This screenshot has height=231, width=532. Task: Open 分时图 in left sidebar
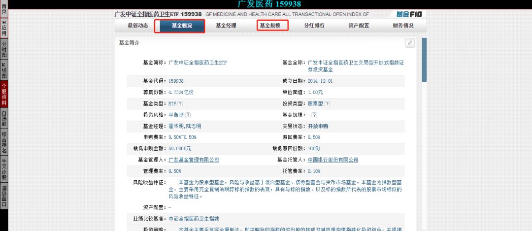(4, 50)
